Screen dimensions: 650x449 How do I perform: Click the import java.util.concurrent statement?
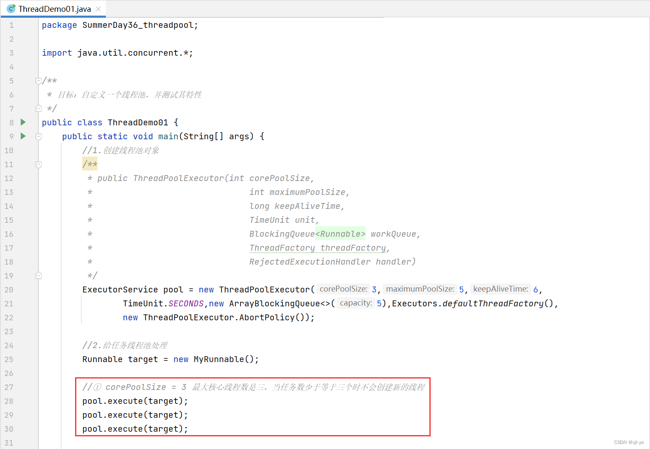click(x=117, y=53)
